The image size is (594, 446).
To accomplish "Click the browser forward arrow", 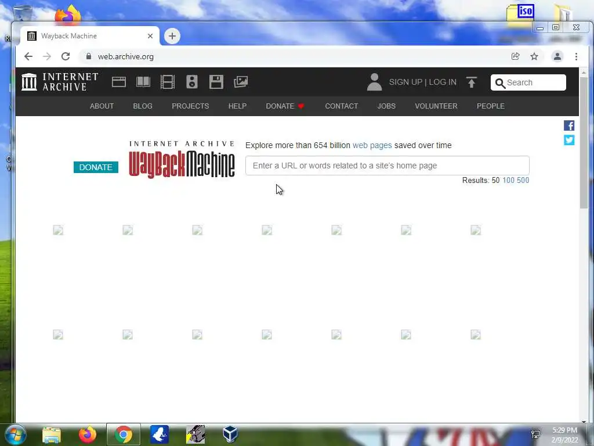I will point(47,56).
